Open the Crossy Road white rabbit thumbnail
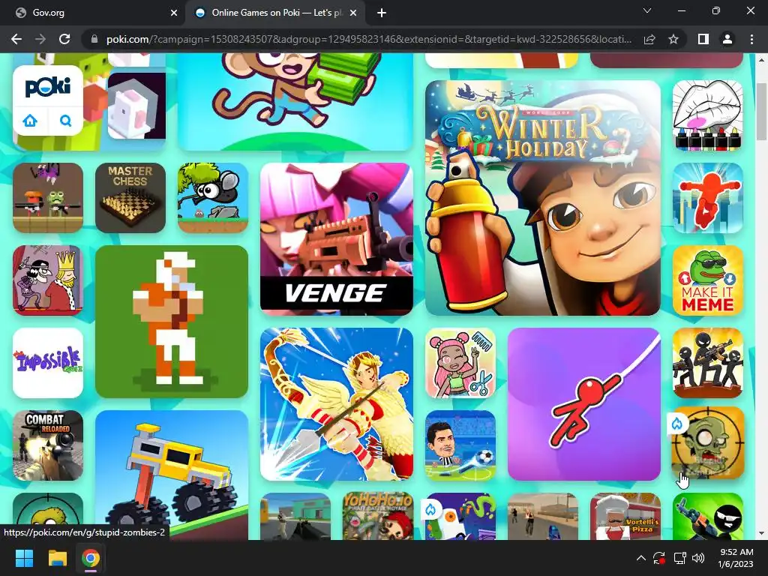This screenshot has height=576, width=768. (136, 106)
